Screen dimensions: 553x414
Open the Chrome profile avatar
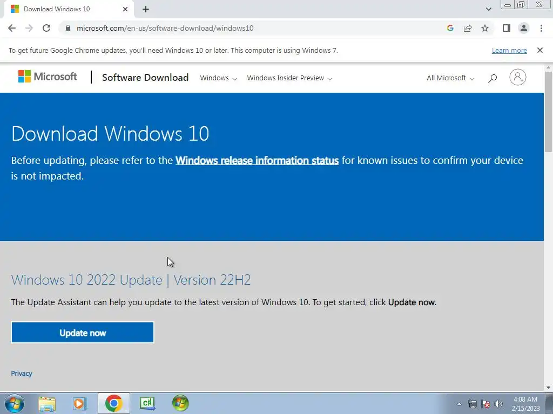(524, 28)
